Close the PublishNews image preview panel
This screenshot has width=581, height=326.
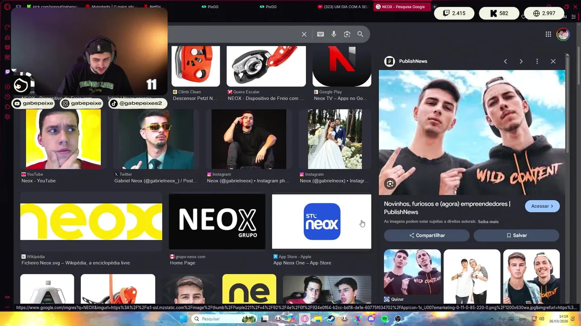(553, 62)
